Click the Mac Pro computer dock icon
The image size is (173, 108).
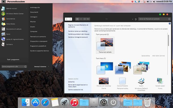click(x=94, y=102)
